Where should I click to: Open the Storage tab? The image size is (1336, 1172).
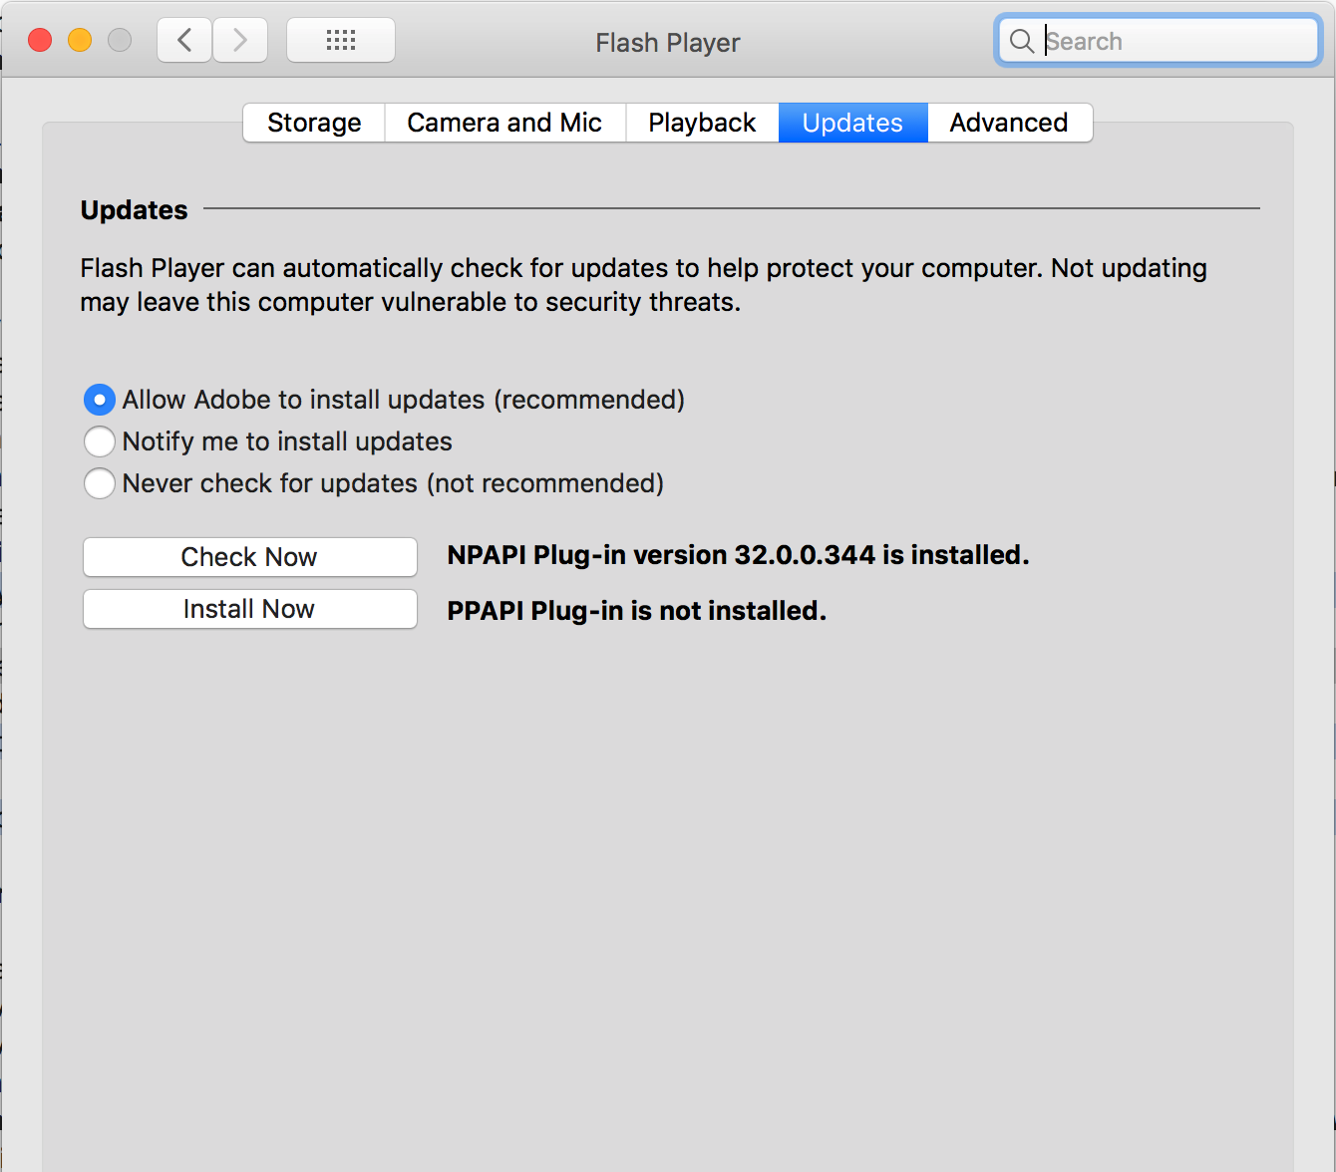[x=314, y=123]
